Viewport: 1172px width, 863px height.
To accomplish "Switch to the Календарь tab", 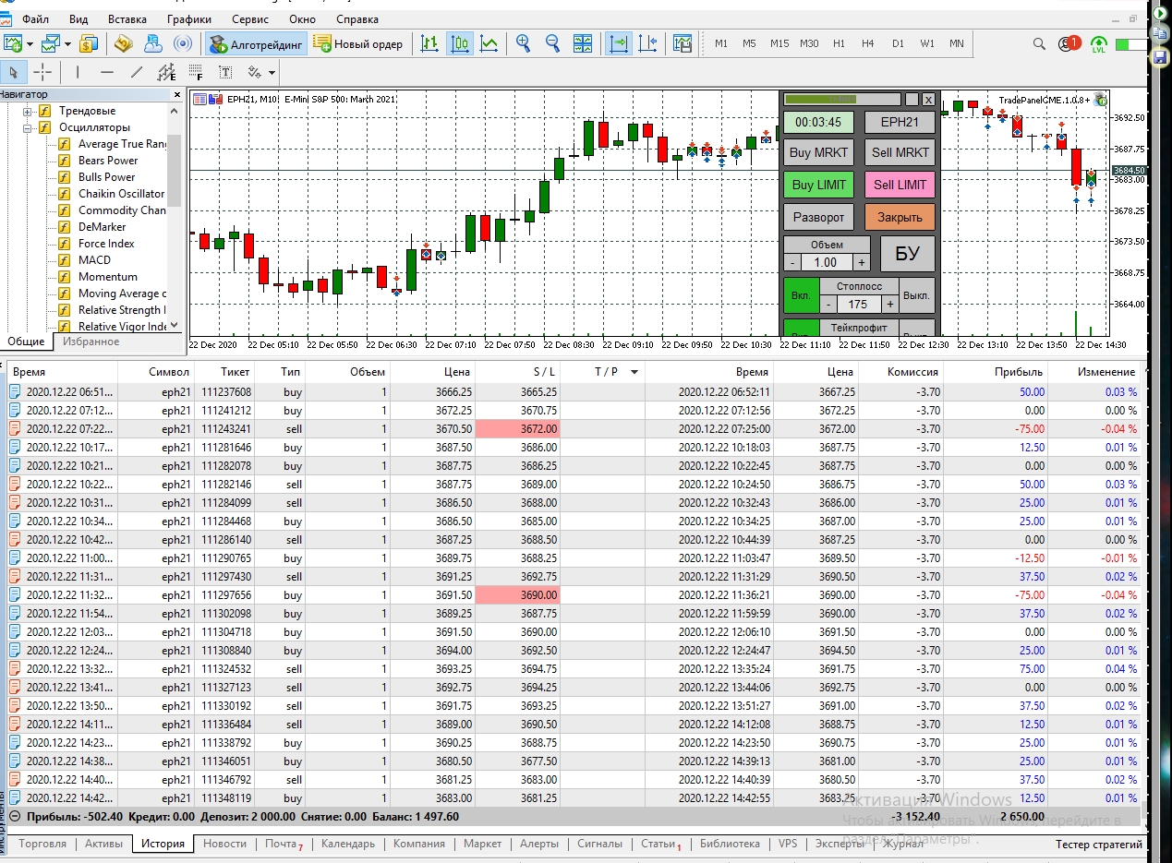I will click(348, 844).
